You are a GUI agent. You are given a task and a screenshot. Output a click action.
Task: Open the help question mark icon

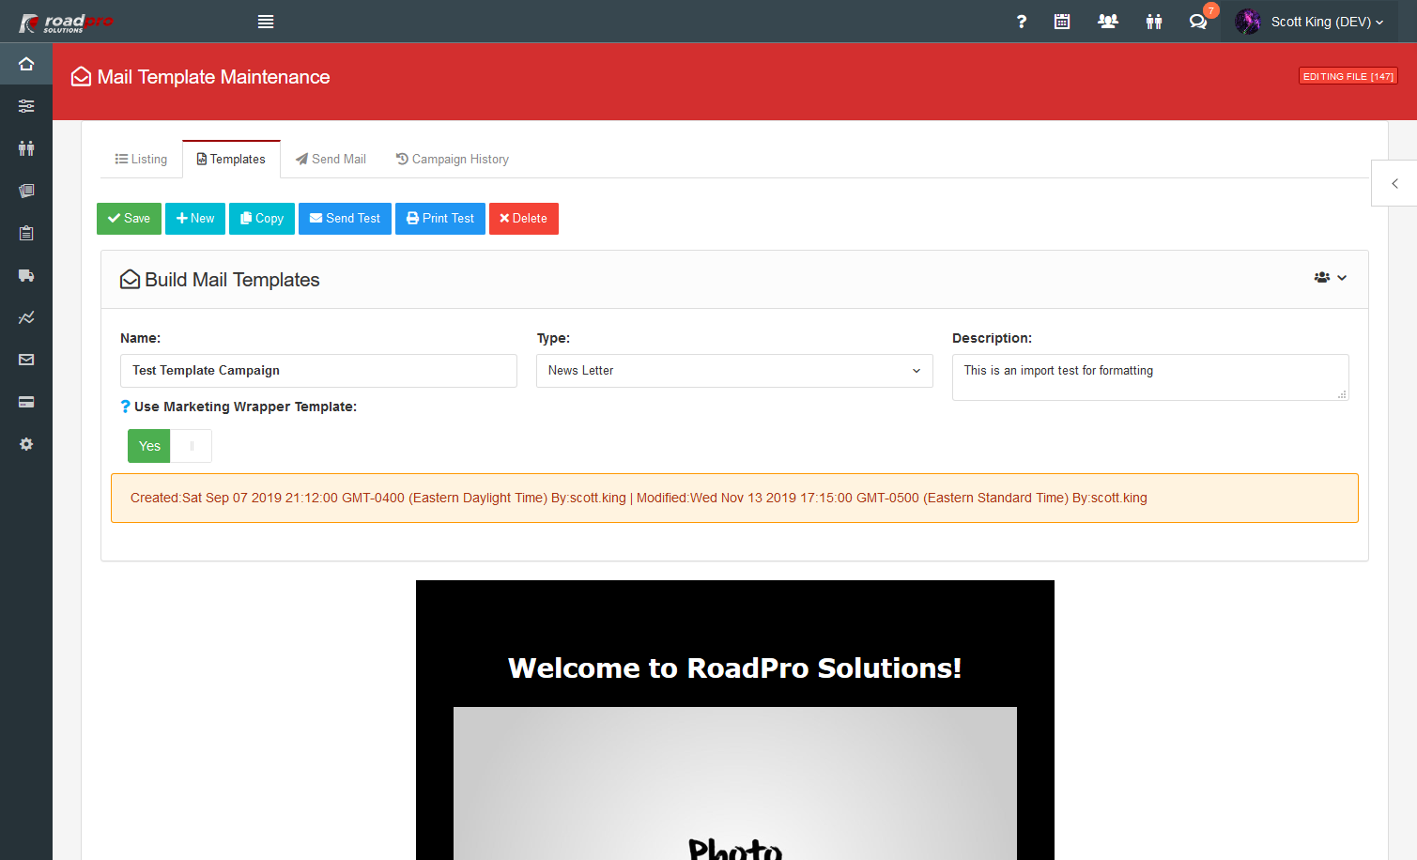[x=1021, y=22]
